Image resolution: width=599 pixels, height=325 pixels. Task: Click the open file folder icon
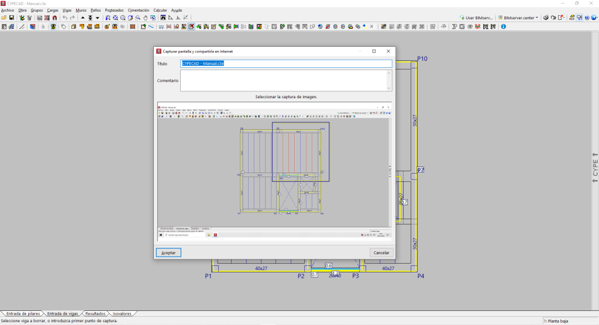point(4,18)
